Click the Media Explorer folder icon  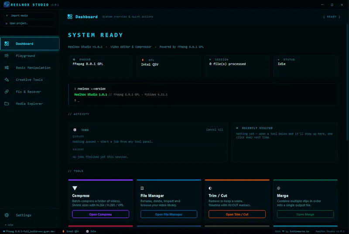[x=7, y=103]
